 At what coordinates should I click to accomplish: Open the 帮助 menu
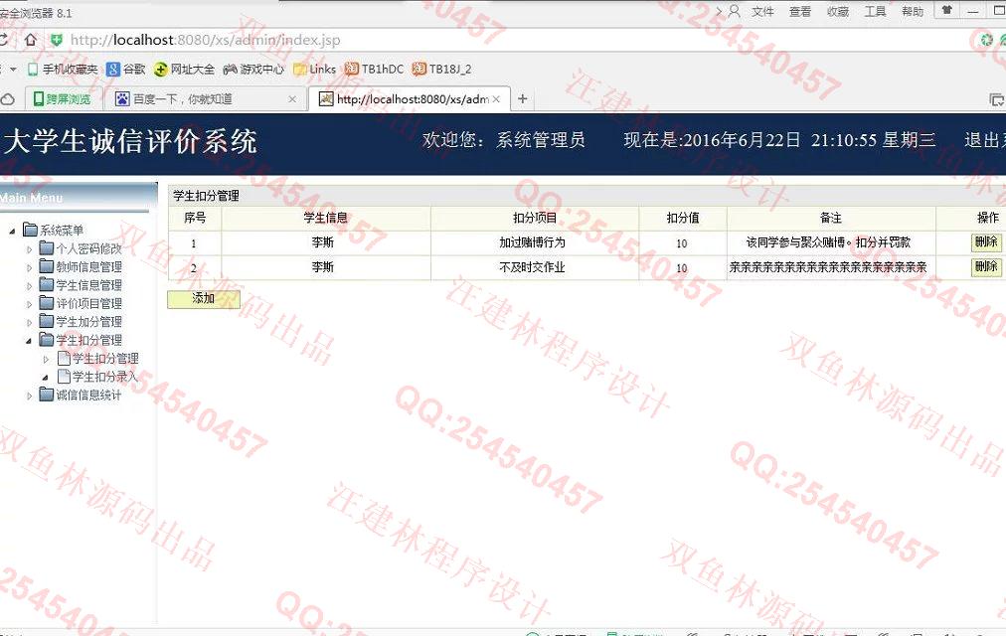[913, 11]
